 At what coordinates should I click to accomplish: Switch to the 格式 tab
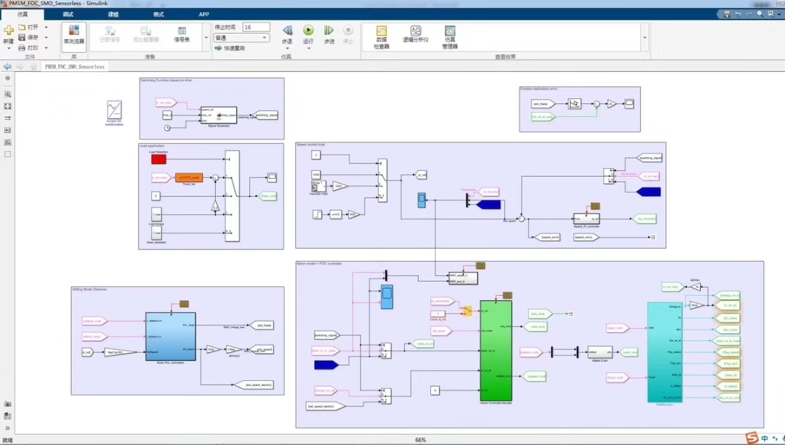[x=158, y=15]
